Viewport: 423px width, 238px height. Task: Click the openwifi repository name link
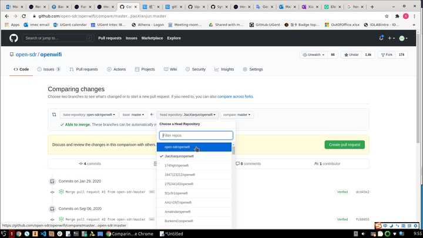[51, 55]
